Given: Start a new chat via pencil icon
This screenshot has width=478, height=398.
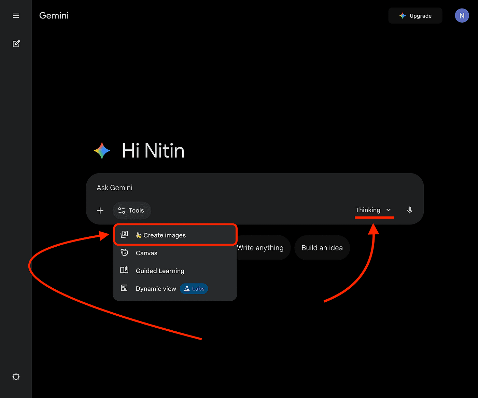Looking at the screenshot, I should click(16, 44).
